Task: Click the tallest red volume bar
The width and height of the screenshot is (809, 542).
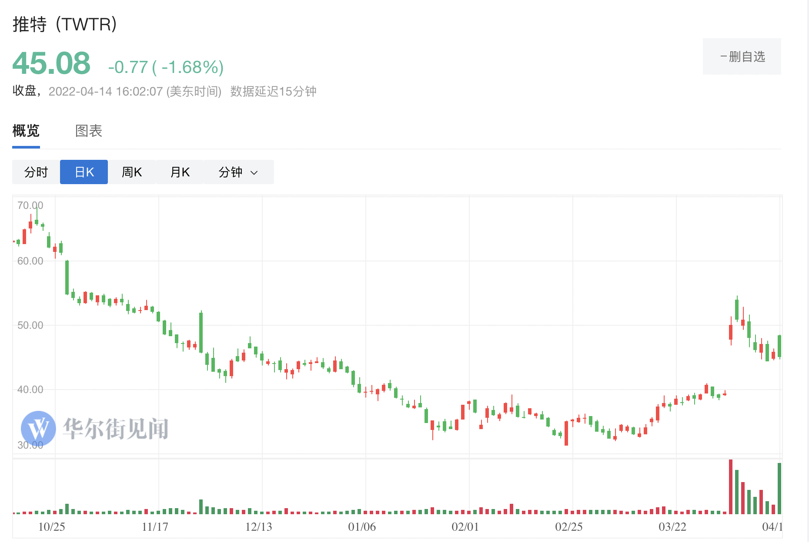Action: (731, 487)
